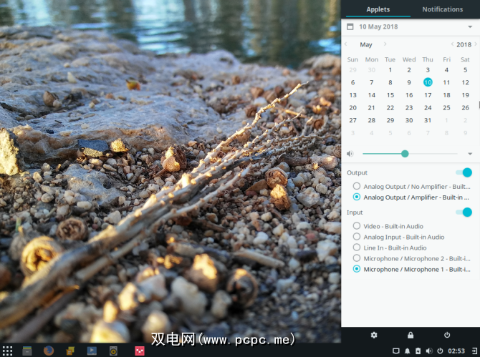
Task: Open settings via the Raven gear icon
Action: 374,335
